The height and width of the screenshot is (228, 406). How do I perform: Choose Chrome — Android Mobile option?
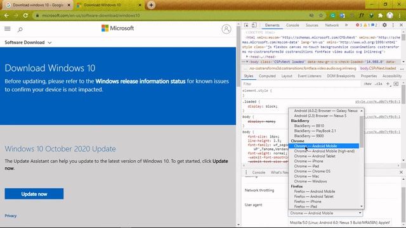click(x=324, y=146)
